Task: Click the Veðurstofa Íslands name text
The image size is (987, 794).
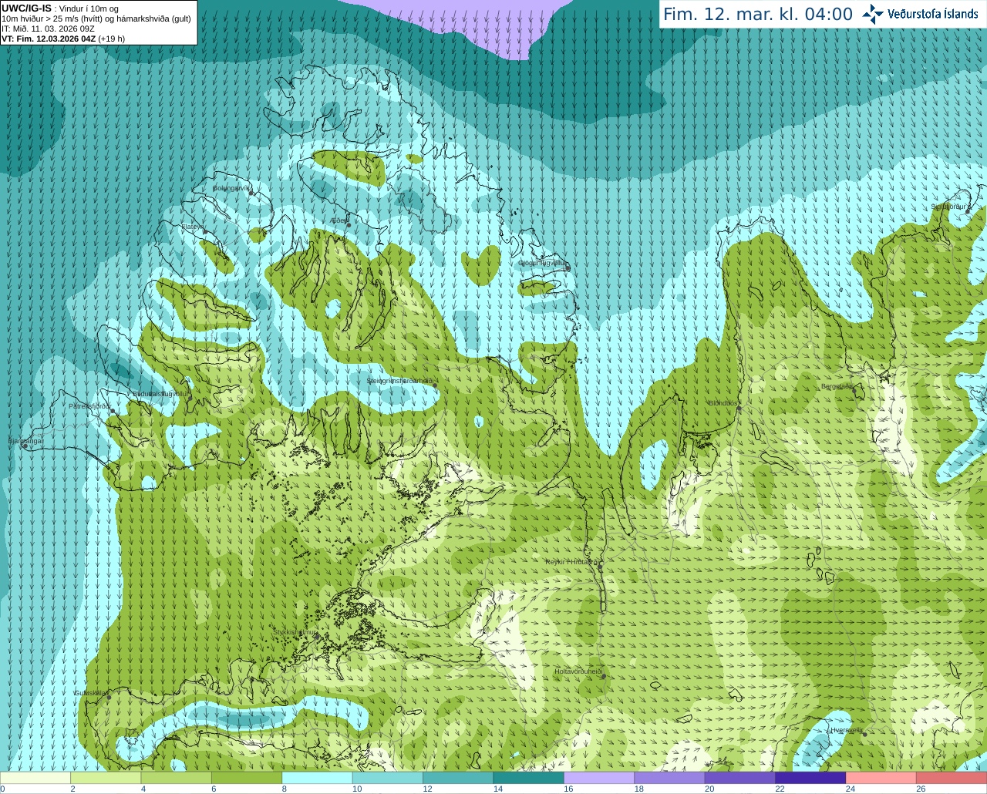Action: (933, 14)
